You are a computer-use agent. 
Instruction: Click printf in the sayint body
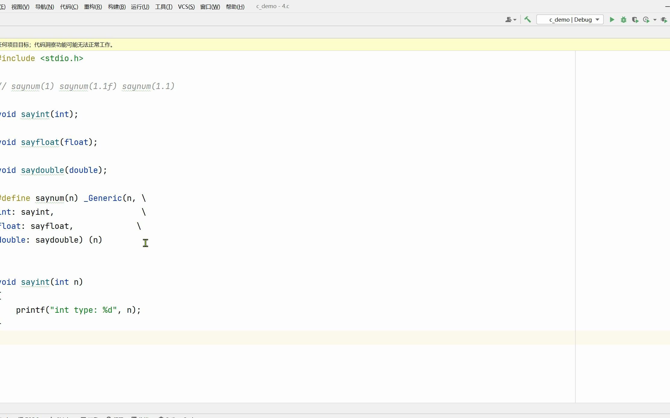click(x=30, y=310)
